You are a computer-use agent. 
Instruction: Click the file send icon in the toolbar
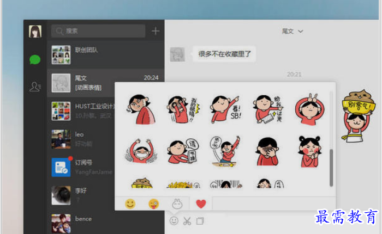coord(200,221)
